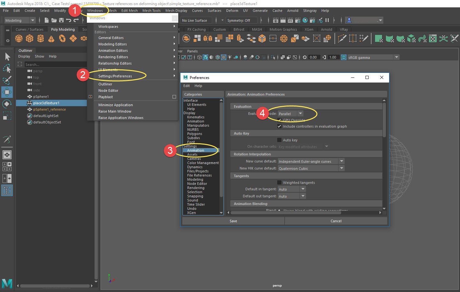Select the Color Management preferences category
Image resolution: width=460 pixels, height=292 pixels.
tap(203, 163)
